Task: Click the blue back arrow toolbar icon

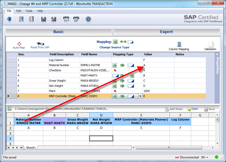Action: 9,19
